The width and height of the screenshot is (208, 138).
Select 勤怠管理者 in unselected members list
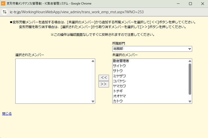121,61
